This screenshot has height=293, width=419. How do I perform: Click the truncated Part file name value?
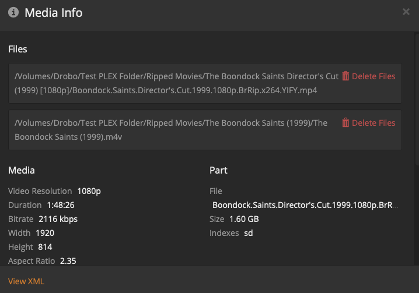(305, 205)
